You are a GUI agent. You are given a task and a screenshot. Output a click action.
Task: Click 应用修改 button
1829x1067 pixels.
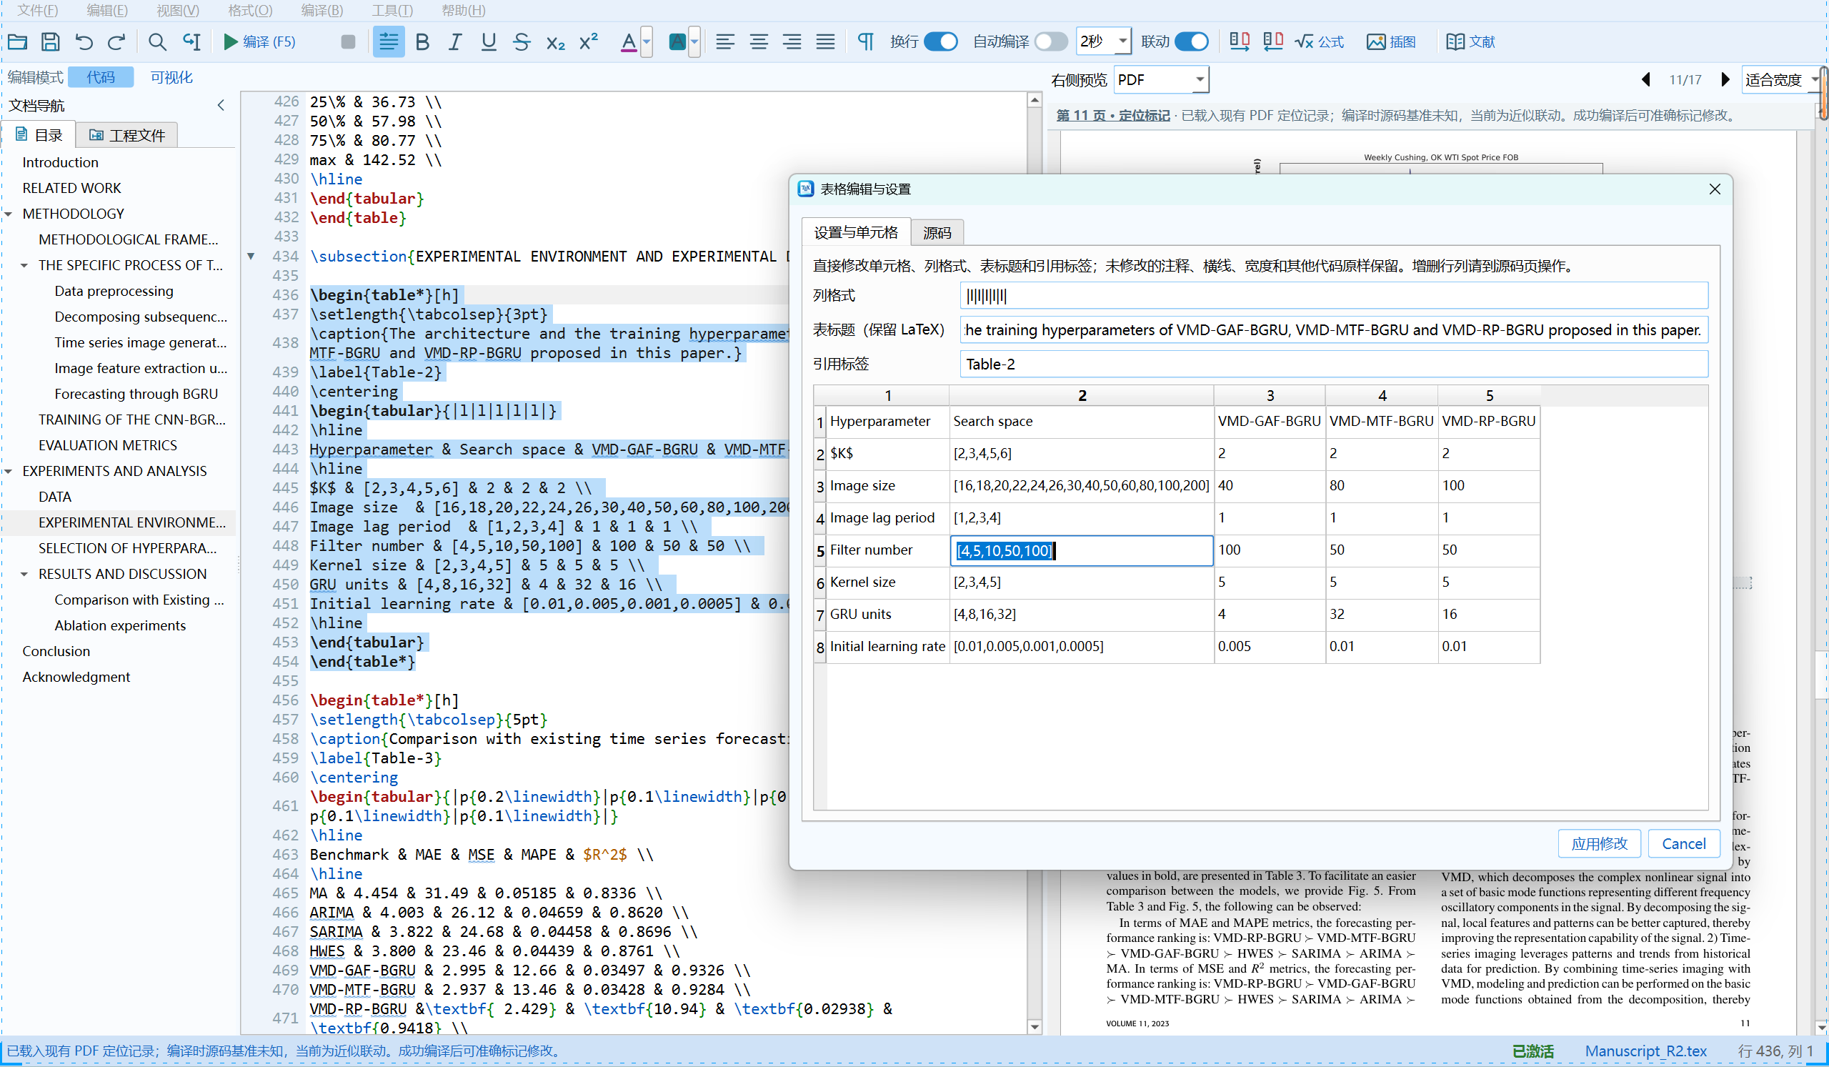[1599, 843]
